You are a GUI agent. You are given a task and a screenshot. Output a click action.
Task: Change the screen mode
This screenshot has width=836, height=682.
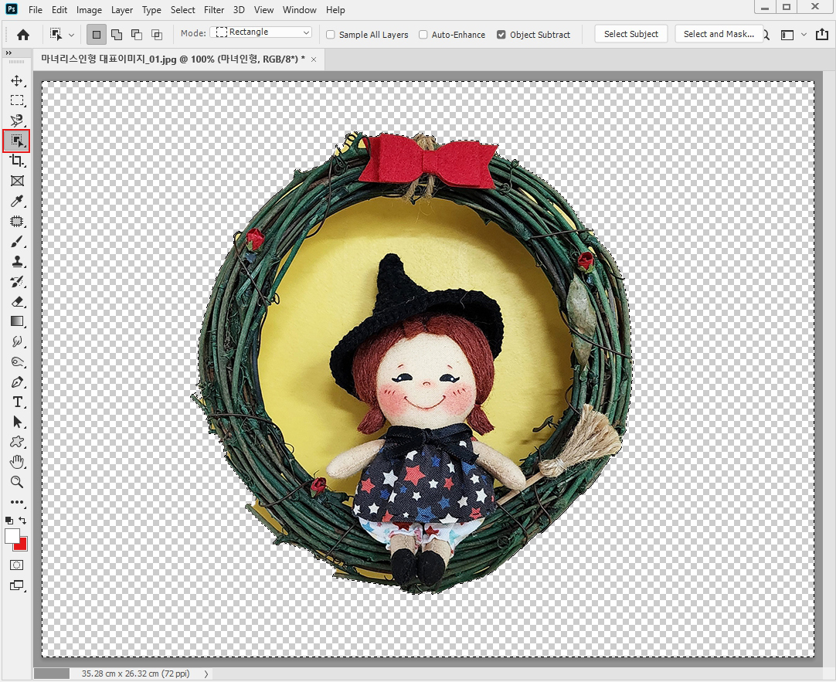(16, 585)
